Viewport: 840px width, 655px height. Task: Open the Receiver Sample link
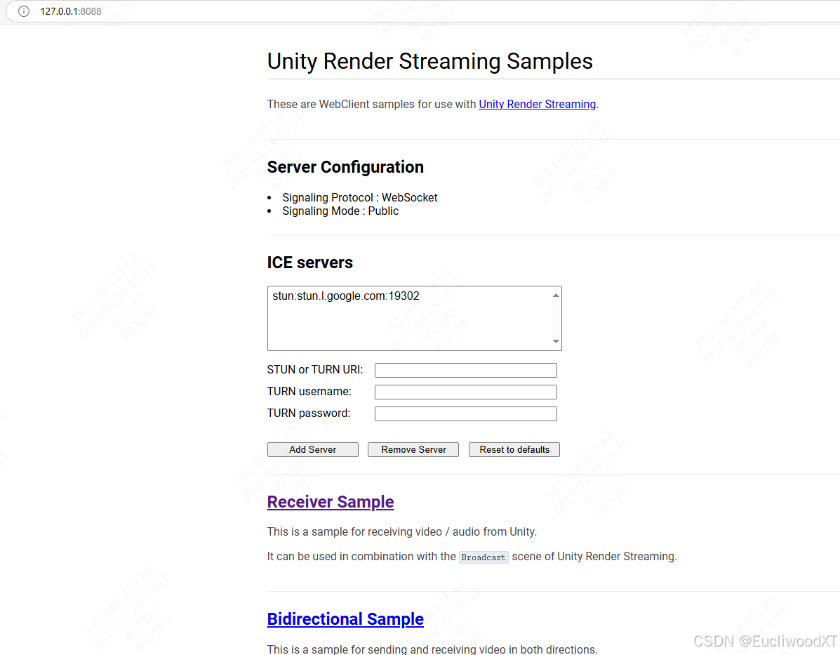point(331,502)
